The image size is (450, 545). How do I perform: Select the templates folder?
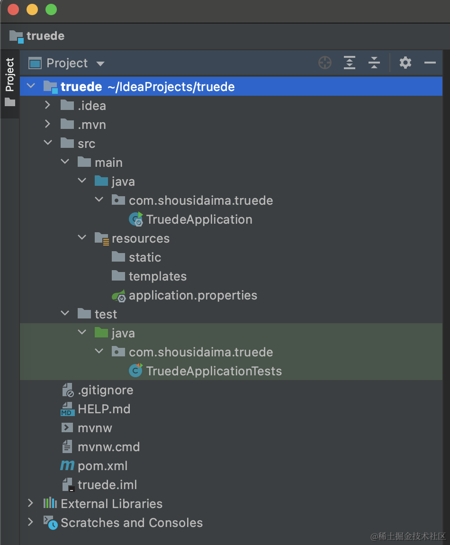pos(158,277)
